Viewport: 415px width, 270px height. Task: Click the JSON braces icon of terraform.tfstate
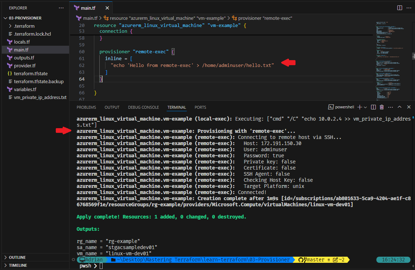[10, 73]
